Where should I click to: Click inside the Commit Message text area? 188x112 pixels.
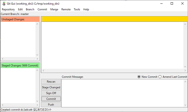123,93
